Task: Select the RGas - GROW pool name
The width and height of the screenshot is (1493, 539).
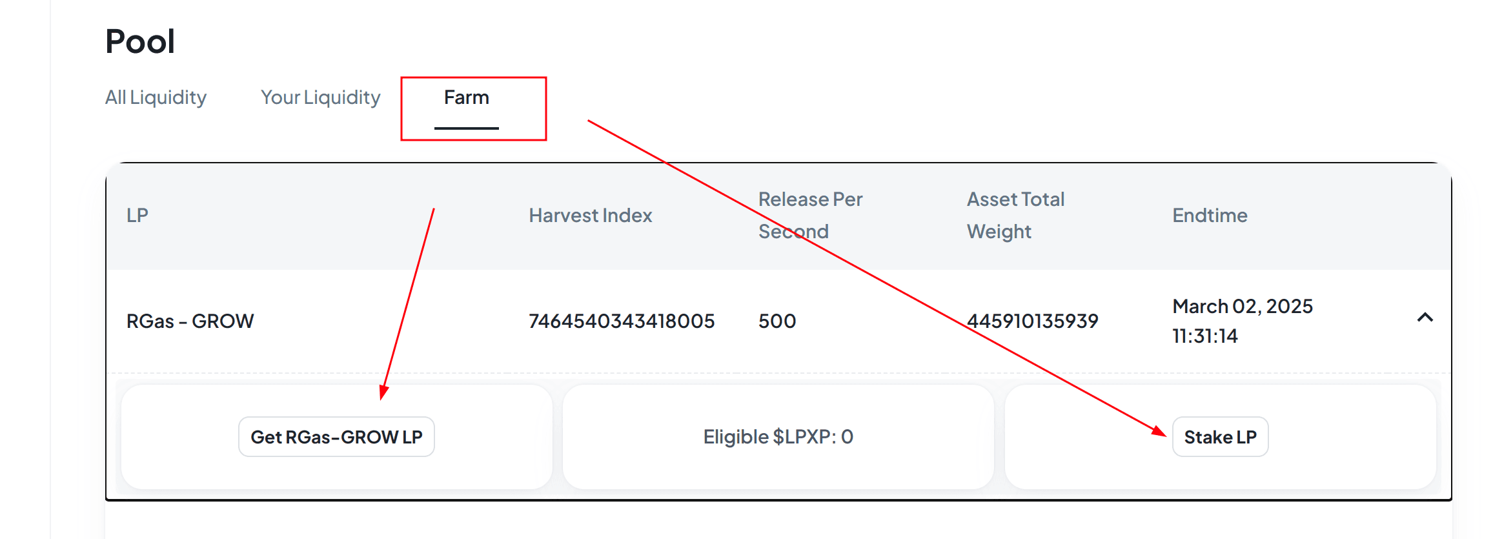Action: (x=190, y=321)
